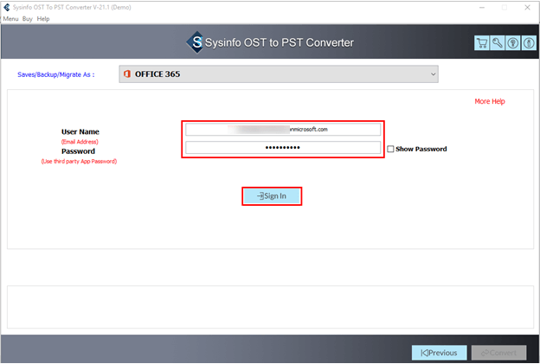The width and height of the screenshot is (540, 364).
Task: Enable the Show Password checkbox
Action: (x=390, y=149)
